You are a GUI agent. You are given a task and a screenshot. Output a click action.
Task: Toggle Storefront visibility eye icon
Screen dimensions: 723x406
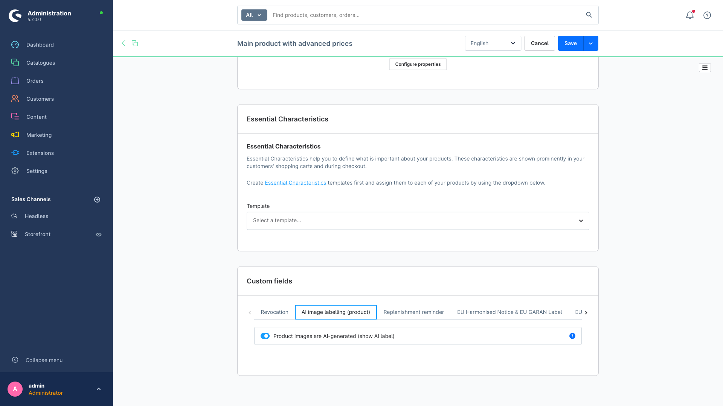[x=99, y=235]
